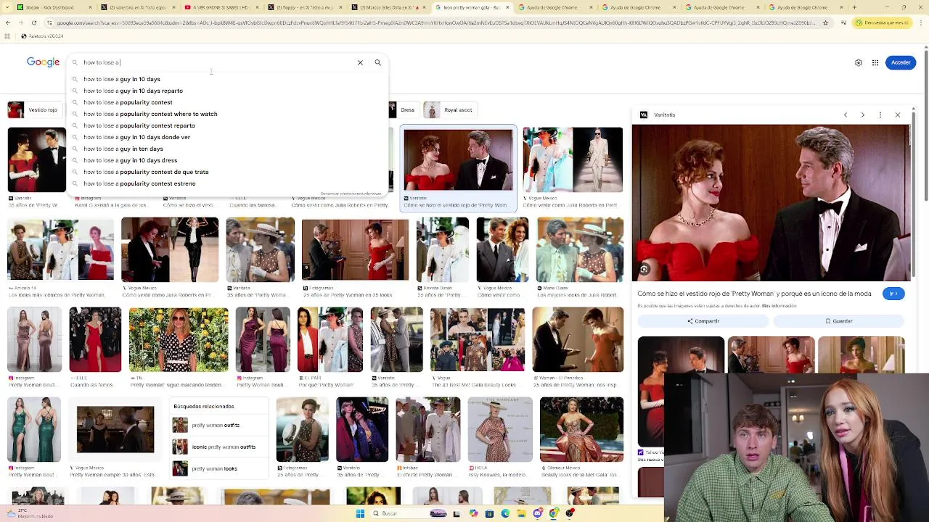
Task: Open File Explorer from the taskbar
Action: click(521, 513)
